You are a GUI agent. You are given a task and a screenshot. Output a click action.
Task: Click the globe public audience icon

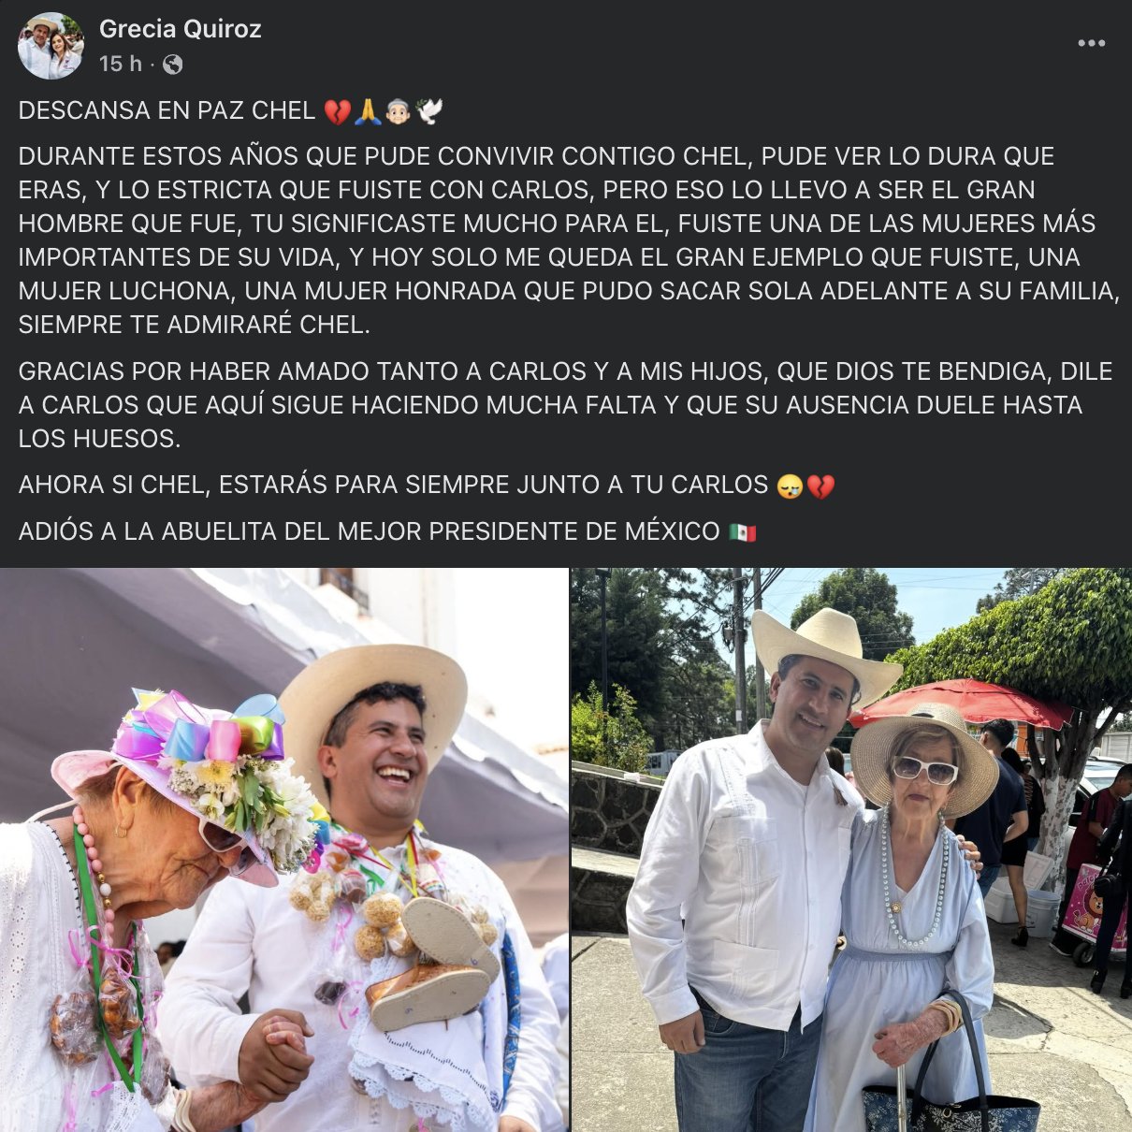173,65
